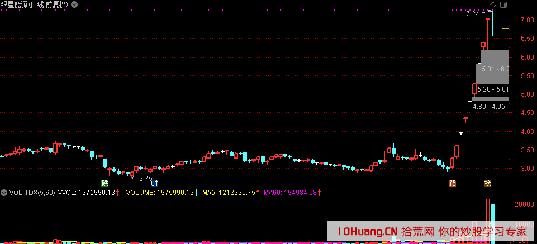This screenshot has height=244, width=537.
Task: Click the 7.24 high price label
Action: coord(473,14)
